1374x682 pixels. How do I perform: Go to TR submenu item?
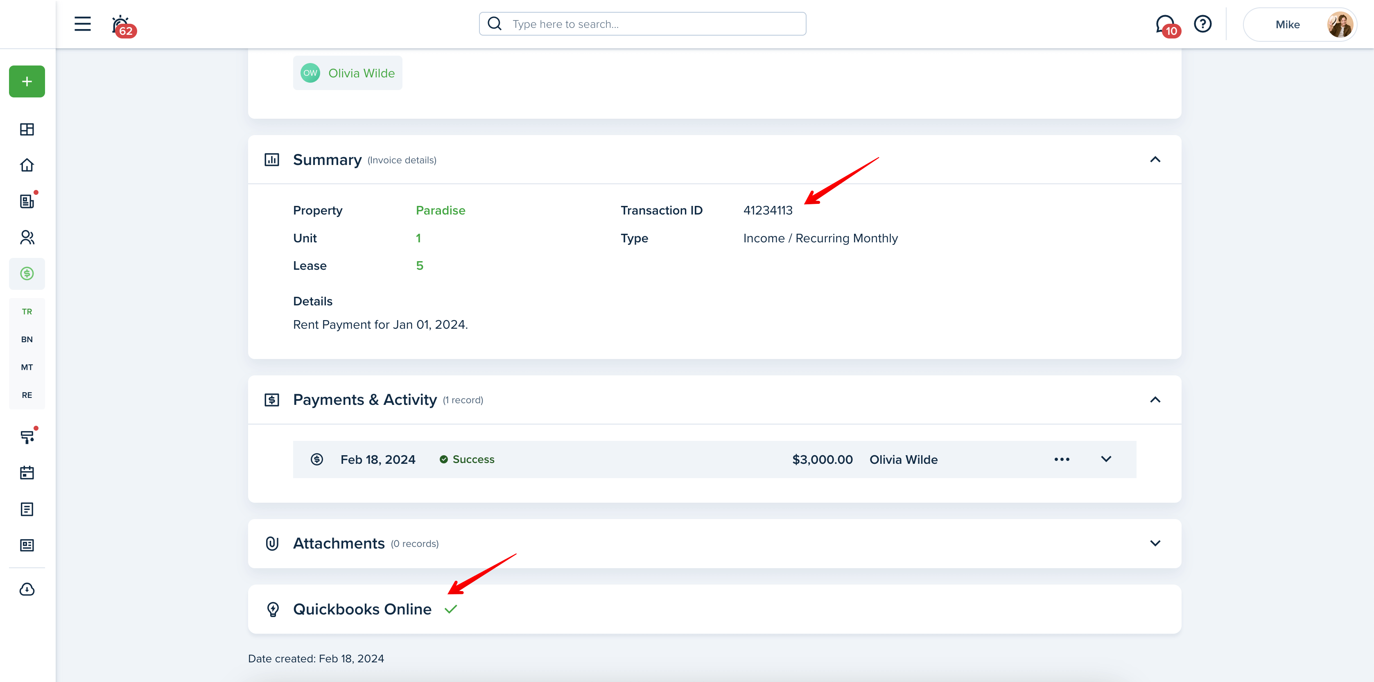[x=27, y=312]
